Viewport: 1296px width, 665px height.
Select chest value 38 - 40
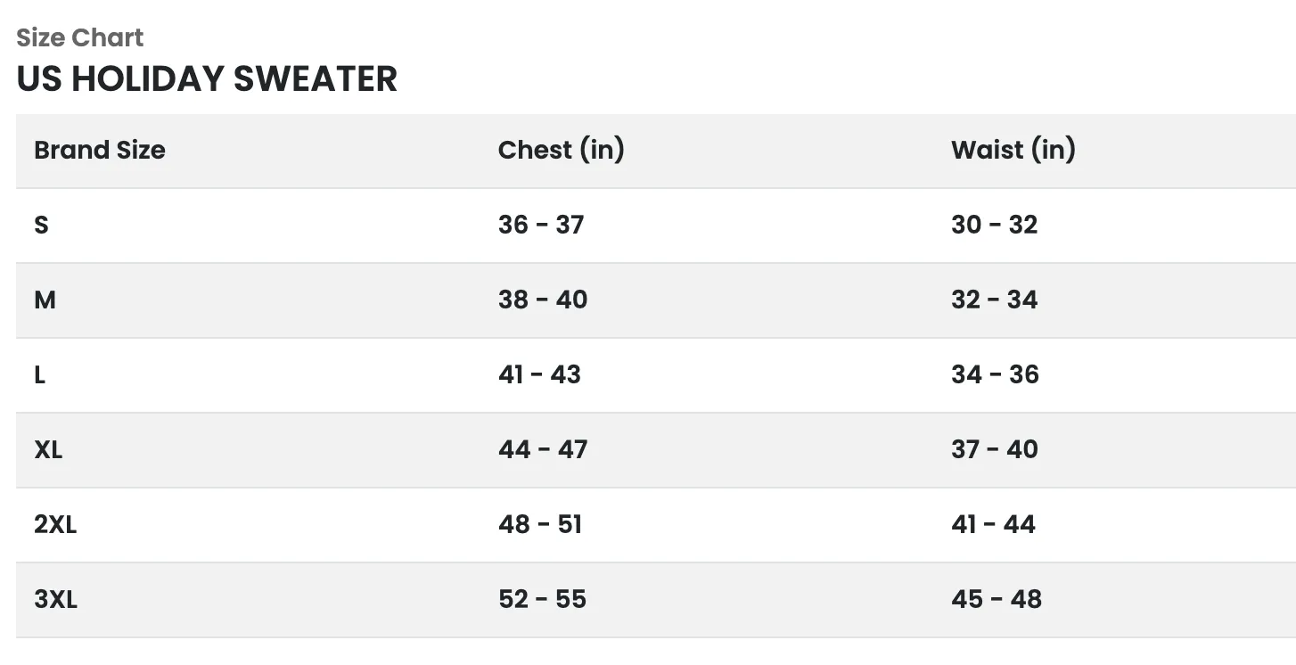point(543,300)
